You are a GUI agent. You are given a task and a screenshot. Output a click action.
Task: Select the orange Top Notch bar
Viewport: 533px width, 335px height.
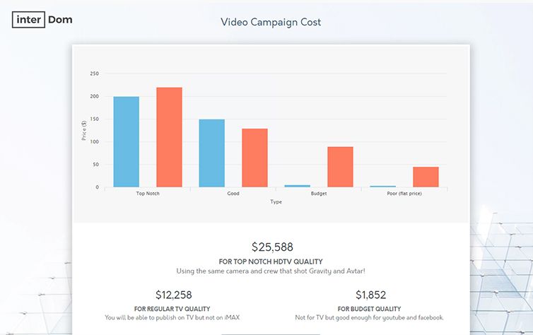click(169, 137)
